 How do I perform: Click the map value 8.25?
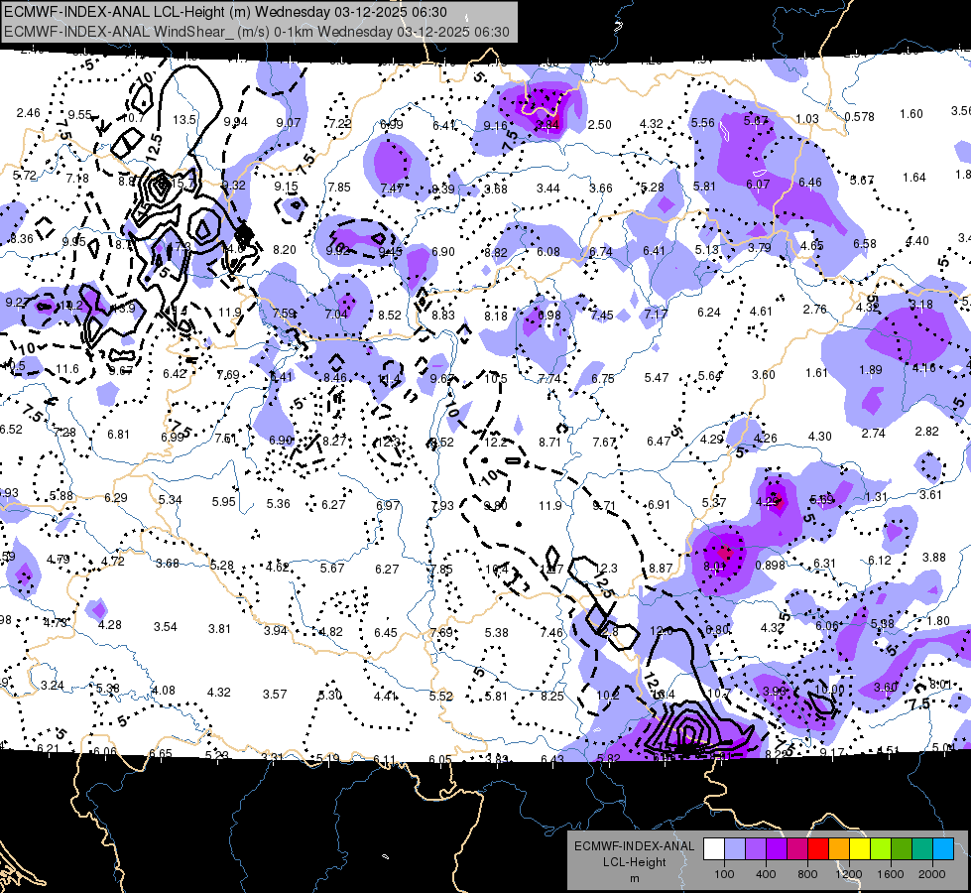[x=552, y=697]
